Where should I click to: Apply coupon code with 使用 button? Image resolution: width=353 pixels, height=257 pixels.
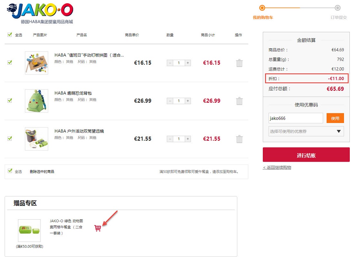pyautogui.click(x=335, y=118)
